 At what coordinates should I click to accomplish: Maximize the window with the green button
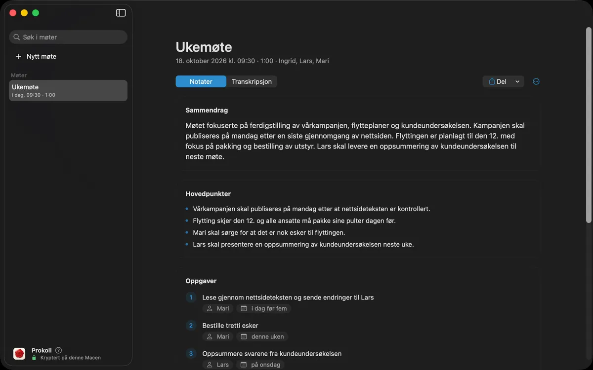(x=36, y=13)
